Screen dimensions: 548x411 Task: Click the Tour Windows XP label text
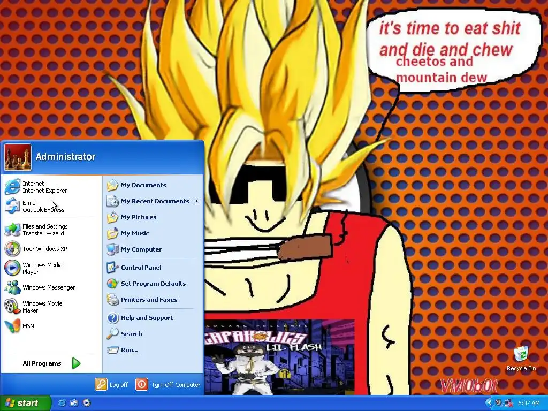(45, 249)
